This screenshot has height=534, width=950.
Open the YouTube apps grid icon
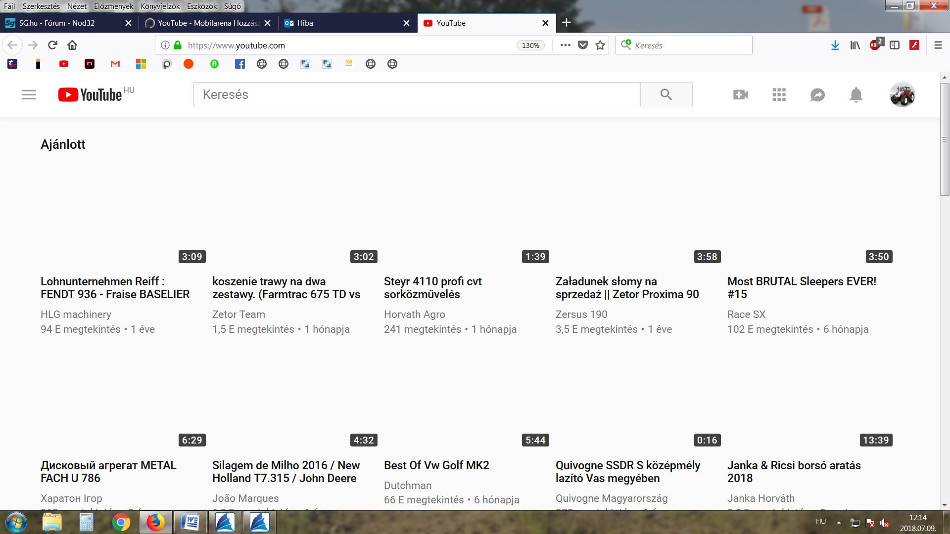(779, 94)
